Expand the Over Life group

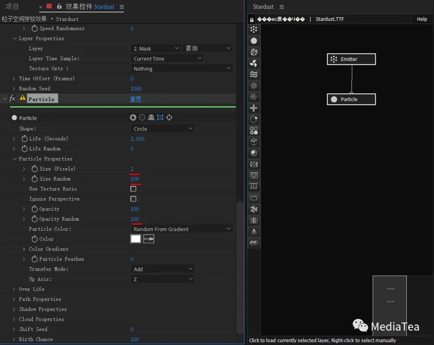tap(14, 289)
